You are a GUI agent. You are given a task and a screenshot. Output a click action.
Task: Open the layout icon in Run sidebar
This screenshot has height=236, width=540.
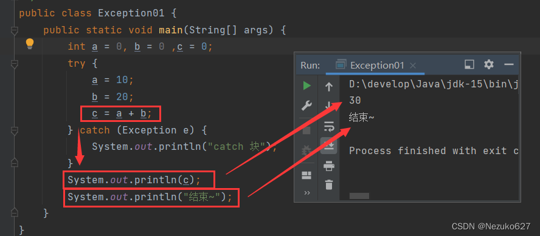[306, 175]
